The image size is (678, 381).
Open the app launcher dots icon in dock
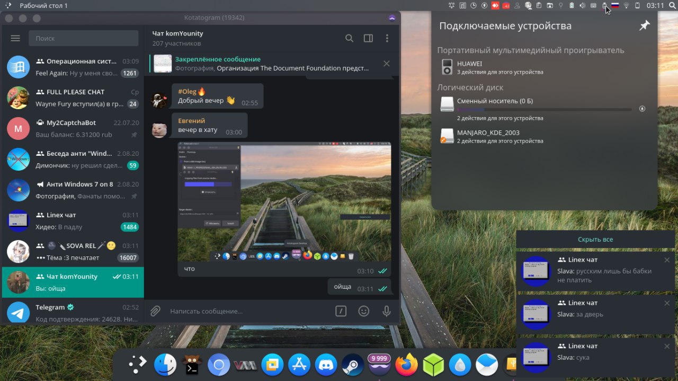pos(137,364)
